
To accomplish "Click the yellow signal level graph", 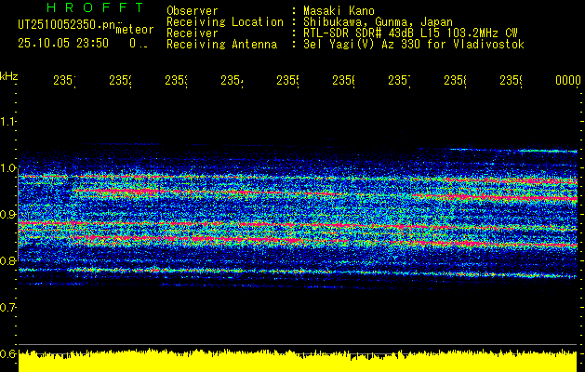I will point(298,361).
